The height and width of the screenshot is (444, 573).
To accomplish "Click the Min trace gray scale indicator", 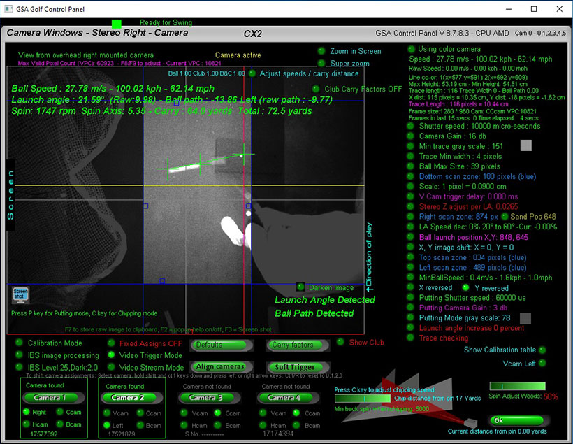I will 410,146.
